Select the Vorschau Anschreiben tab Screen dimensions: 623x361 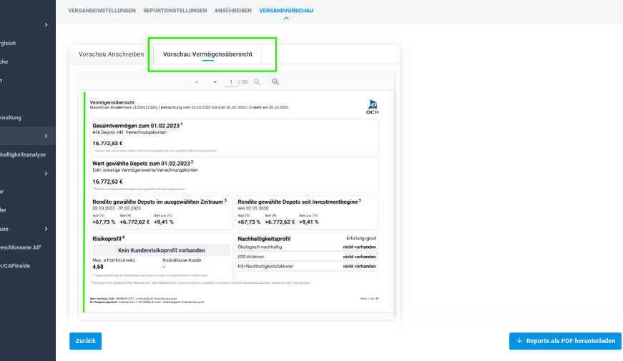[x=111, y=54]
